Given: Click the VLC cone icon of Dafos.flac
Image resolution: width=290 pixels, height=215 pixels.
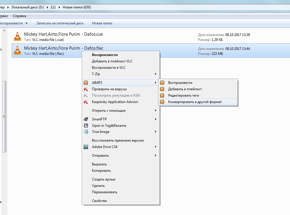Looking at the screenshot, I should [x=17, y=50].
